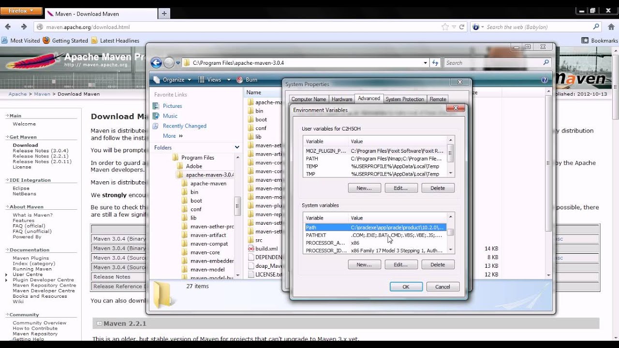Open Firefox application menu button
Image resolution: width=619 pixels, height=348 pixels.
point(22,11)
